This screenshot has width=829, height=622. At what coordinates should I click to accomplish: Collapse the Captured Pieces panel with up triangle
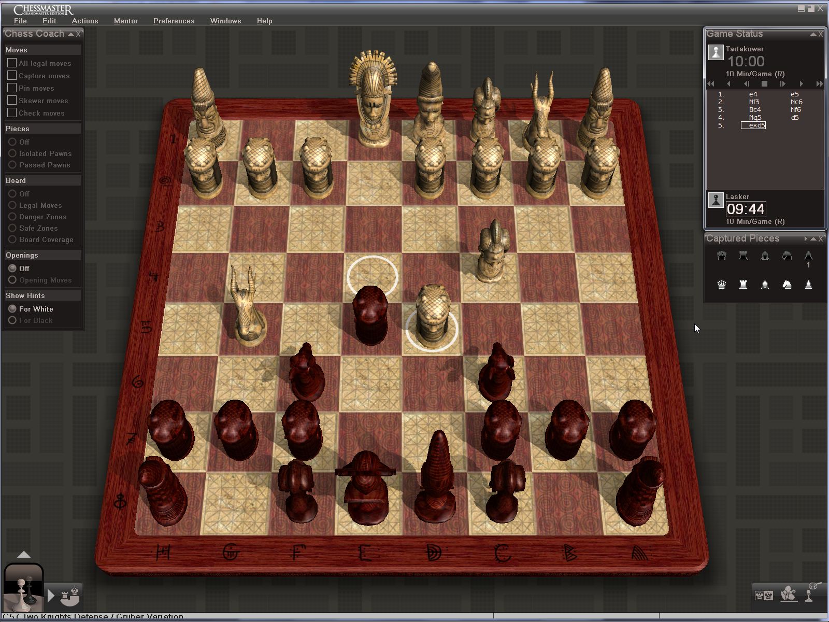click(x=813, y=239)
